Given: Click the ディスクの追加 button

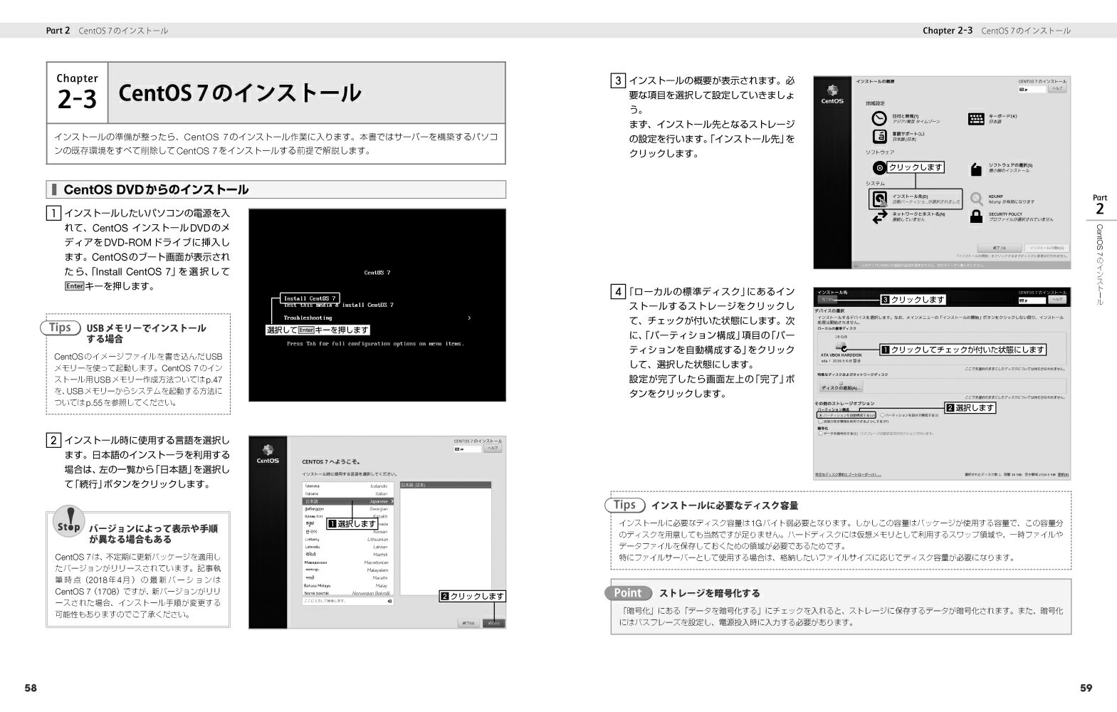Looking at the screenshot, I should [841, 386].
